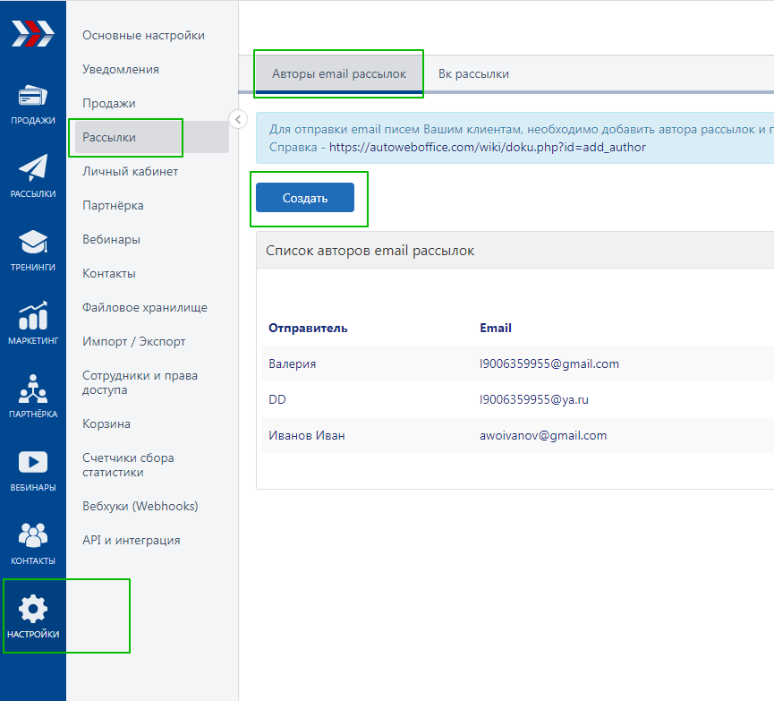
Task: Click the Настройки gear icon
Action: [x=33, y=610]
